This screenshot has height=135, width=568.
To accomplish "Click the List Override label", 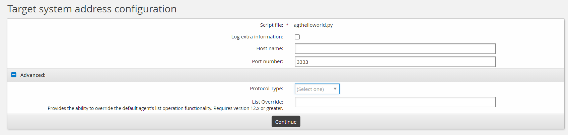I will point(267,102).
